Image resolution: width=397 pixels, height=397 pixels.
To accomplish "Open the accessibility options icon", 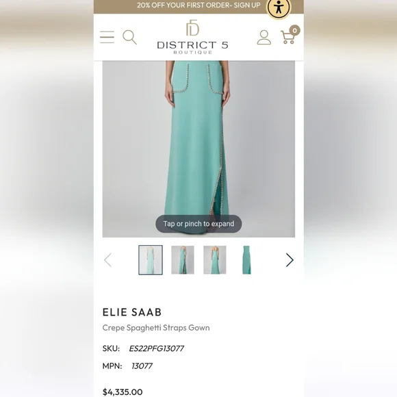I will (279, 8).
